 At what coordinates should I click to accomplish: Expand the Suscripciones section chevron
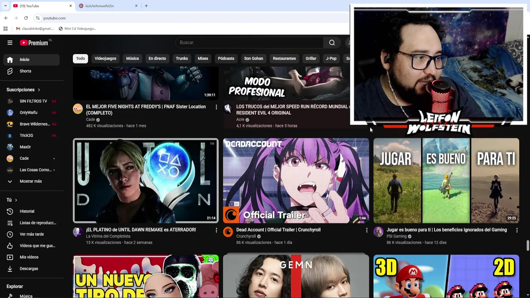tap(39, 90)
